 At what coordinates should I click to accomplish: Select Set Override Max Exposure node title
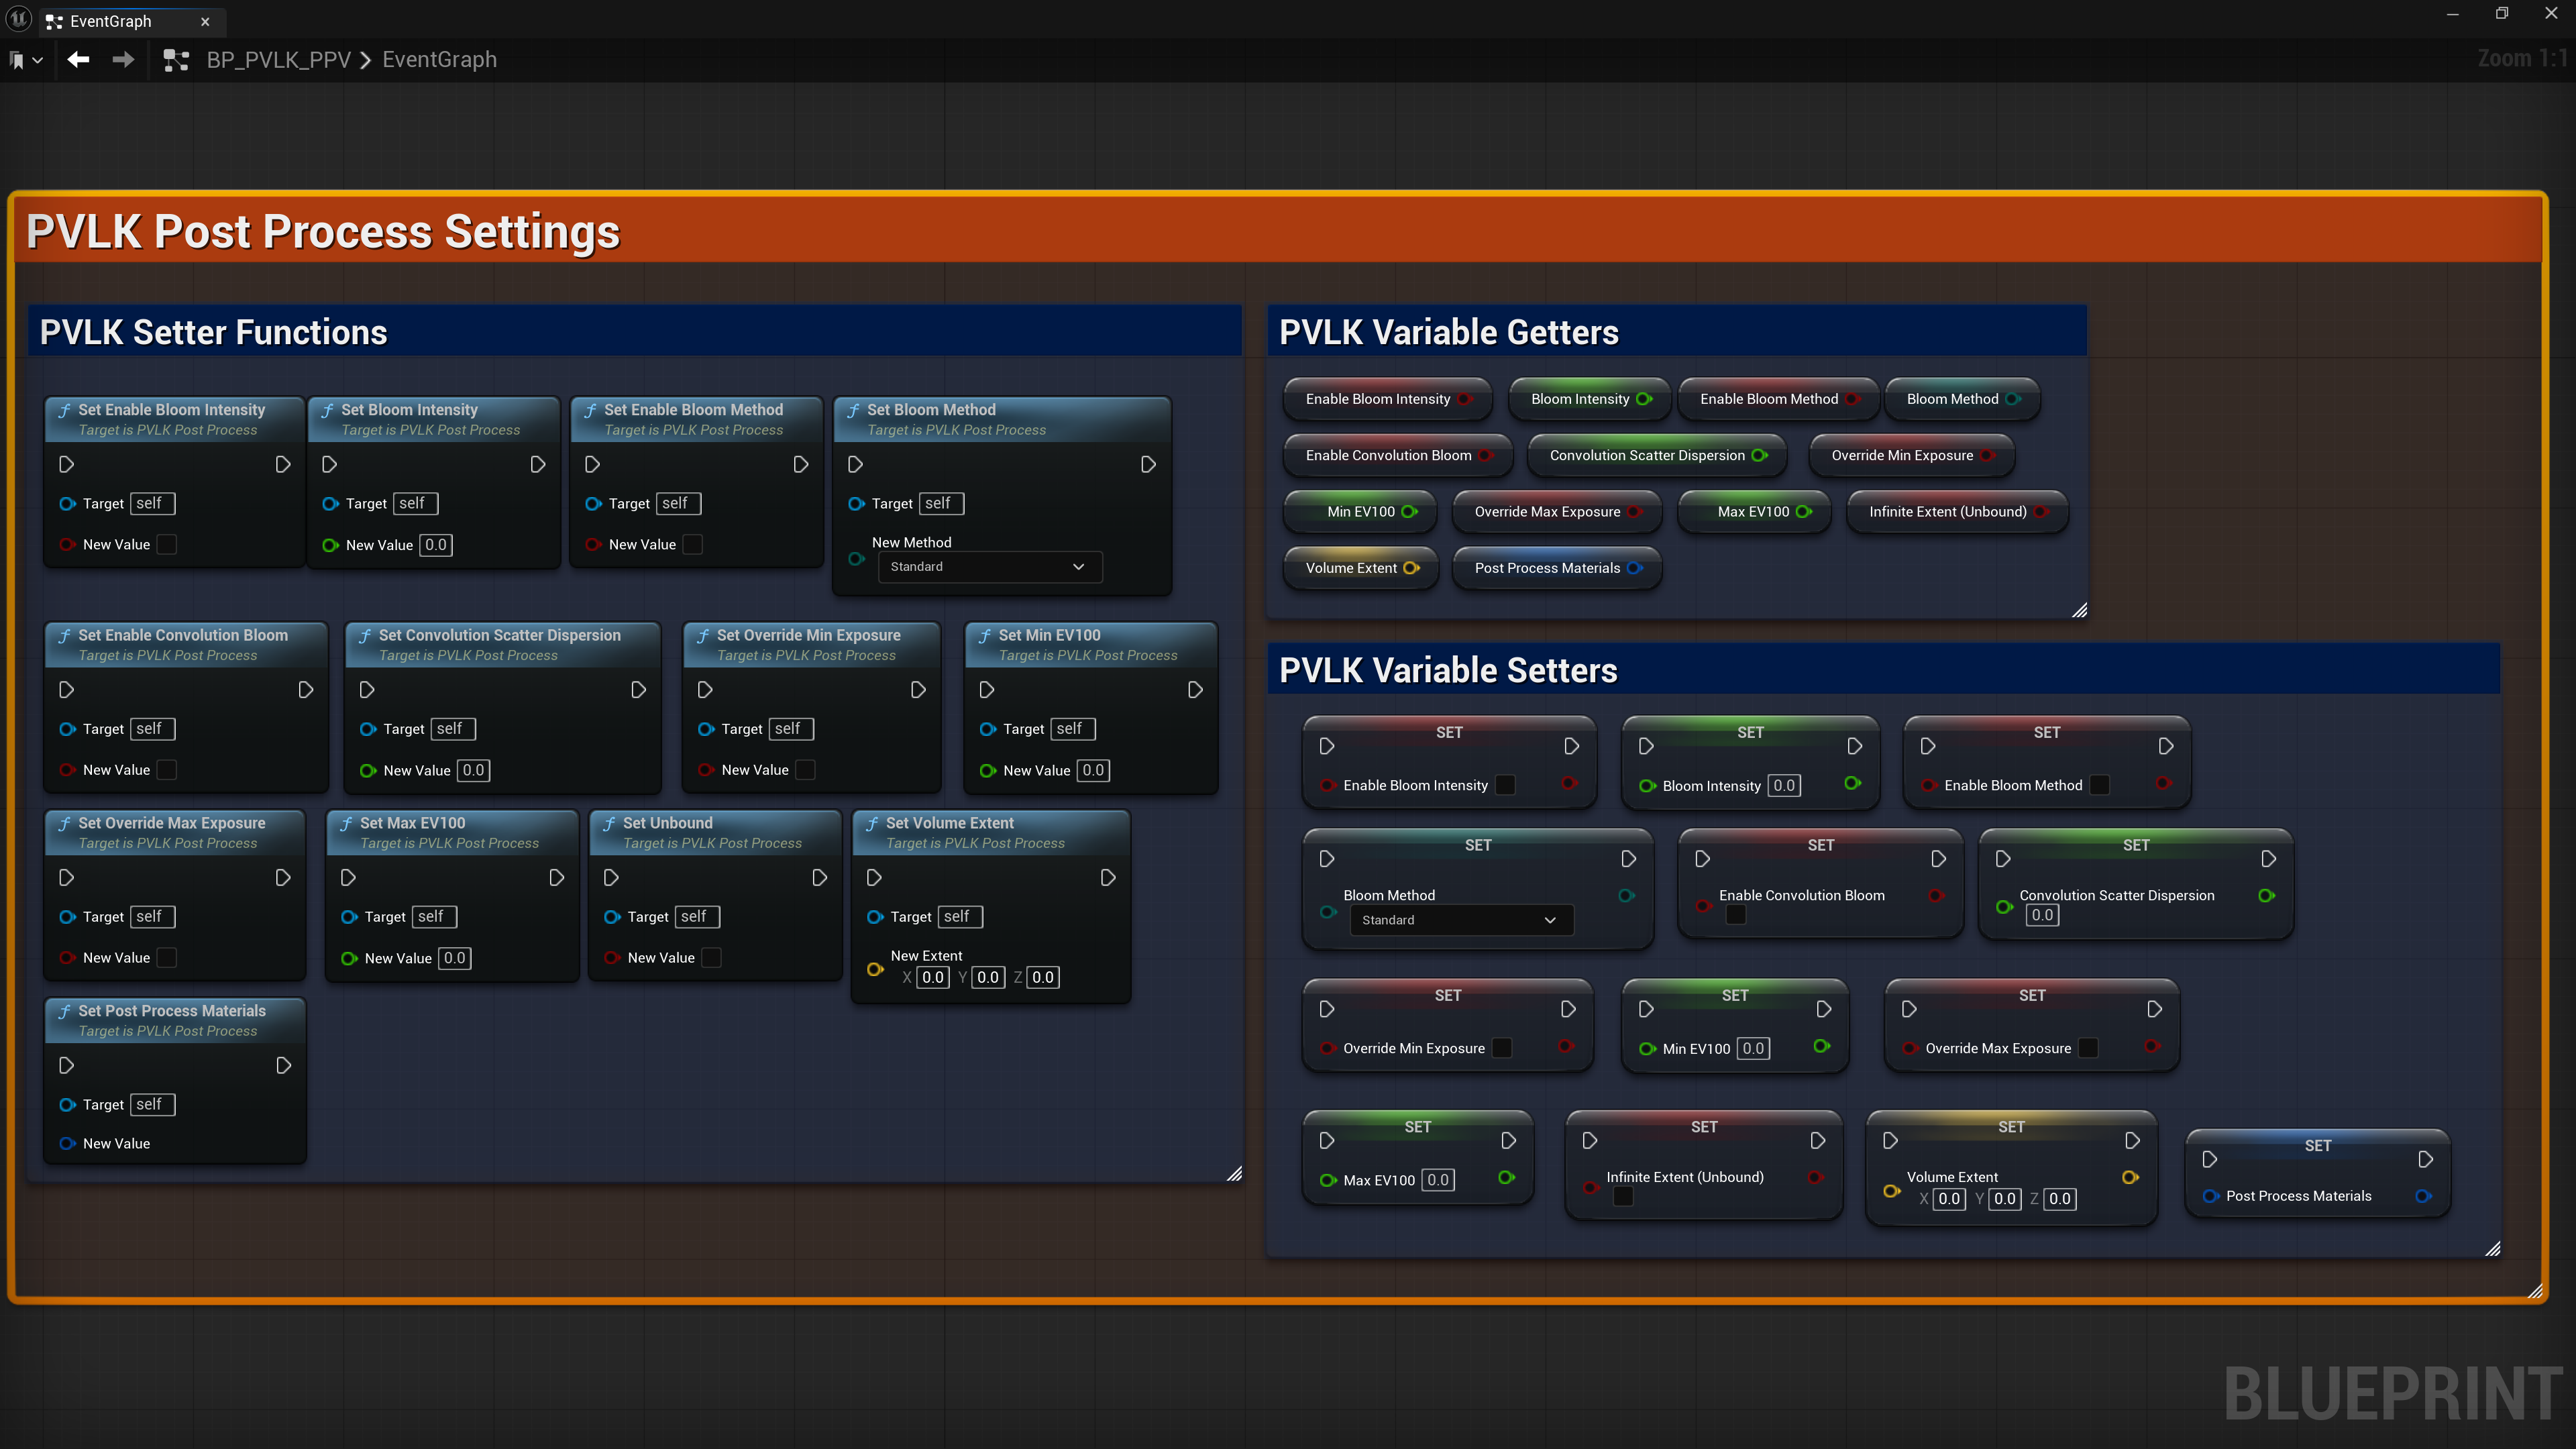point(172,823)
